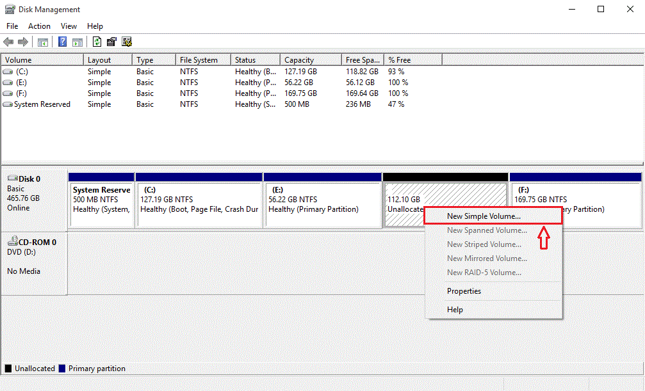Image resolution: width=645 pixels, height=391 pixels.
Task: Click the Disk 0 drive icon
Action: [14, 179]
